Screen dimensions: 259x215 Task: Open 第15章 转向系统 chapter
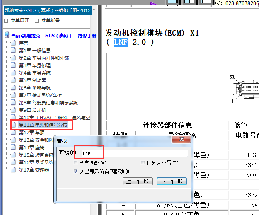[x=36, y=155]
